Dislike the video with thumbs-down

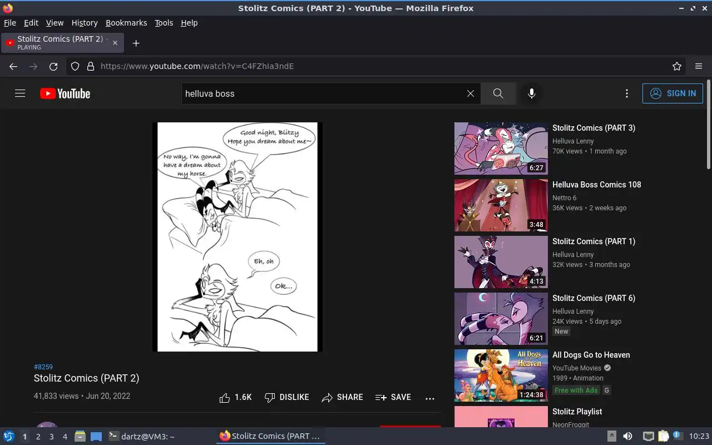(x=286, y=397)
